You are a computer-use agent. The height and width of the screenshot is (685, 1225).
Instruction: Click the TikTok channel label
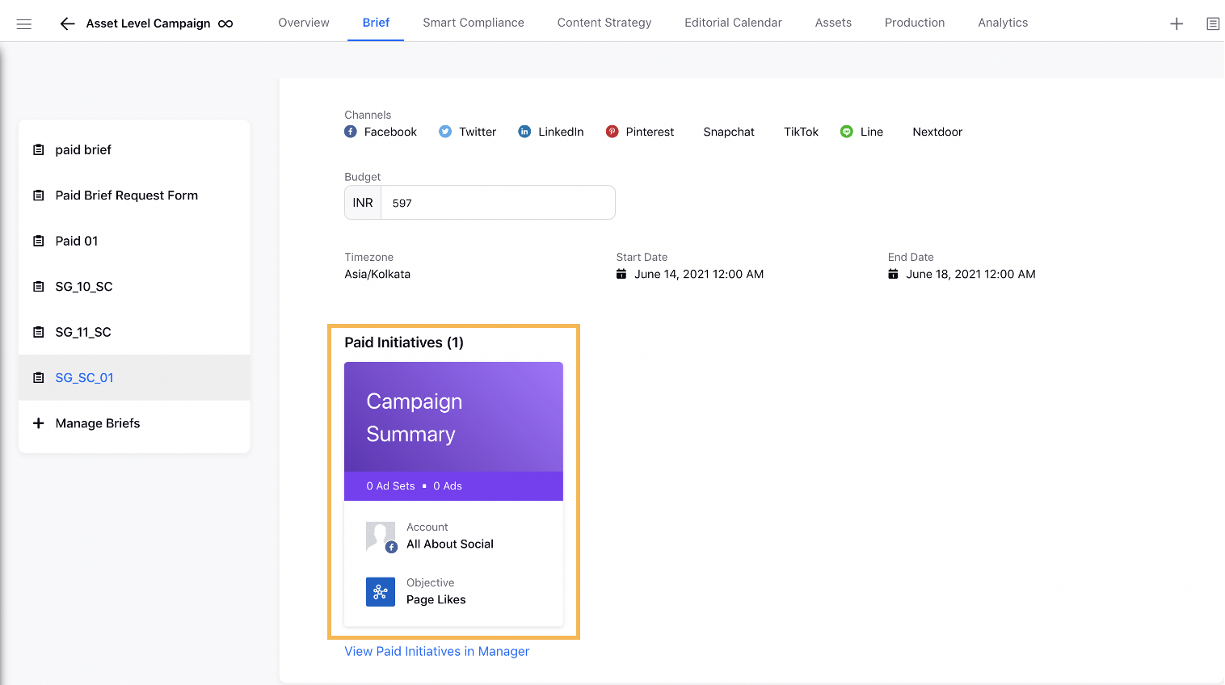click(x=801, y=132)
